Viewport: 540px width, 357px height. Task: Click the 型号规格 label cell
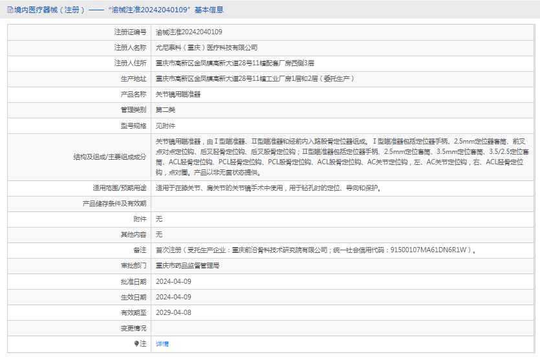(79, 126)
